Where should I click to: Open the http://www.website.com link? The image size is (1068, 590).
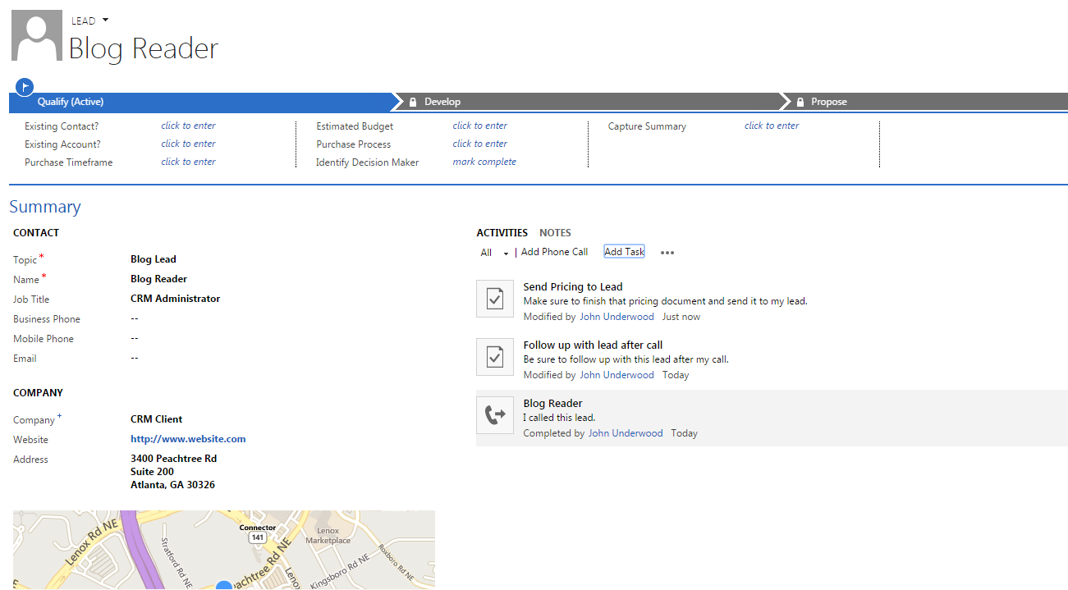point(188,439)
